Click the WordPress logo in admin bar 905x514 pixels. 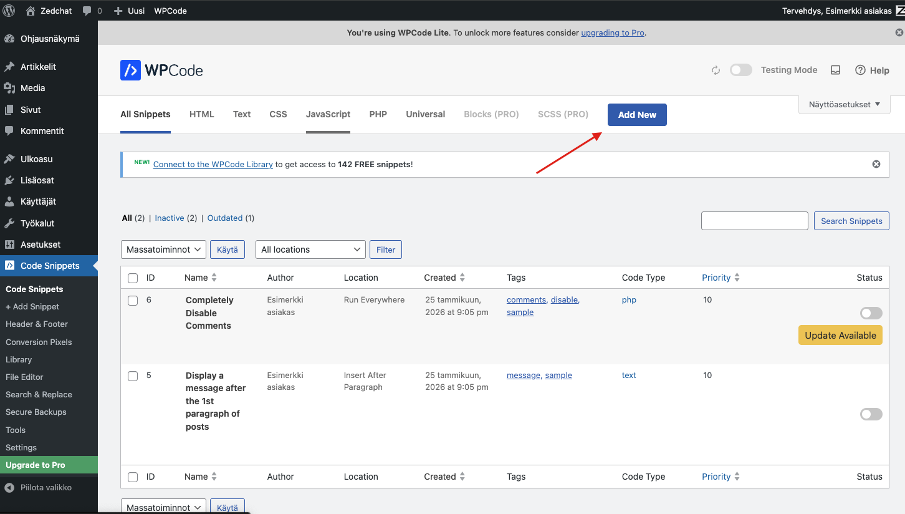(9, 11)
